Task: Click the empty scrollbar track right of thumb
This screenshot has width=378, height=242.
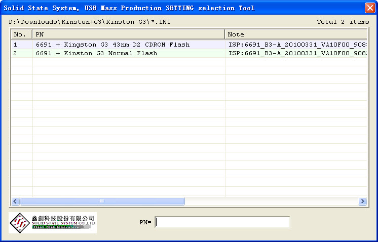Action: tap(271, 201)
